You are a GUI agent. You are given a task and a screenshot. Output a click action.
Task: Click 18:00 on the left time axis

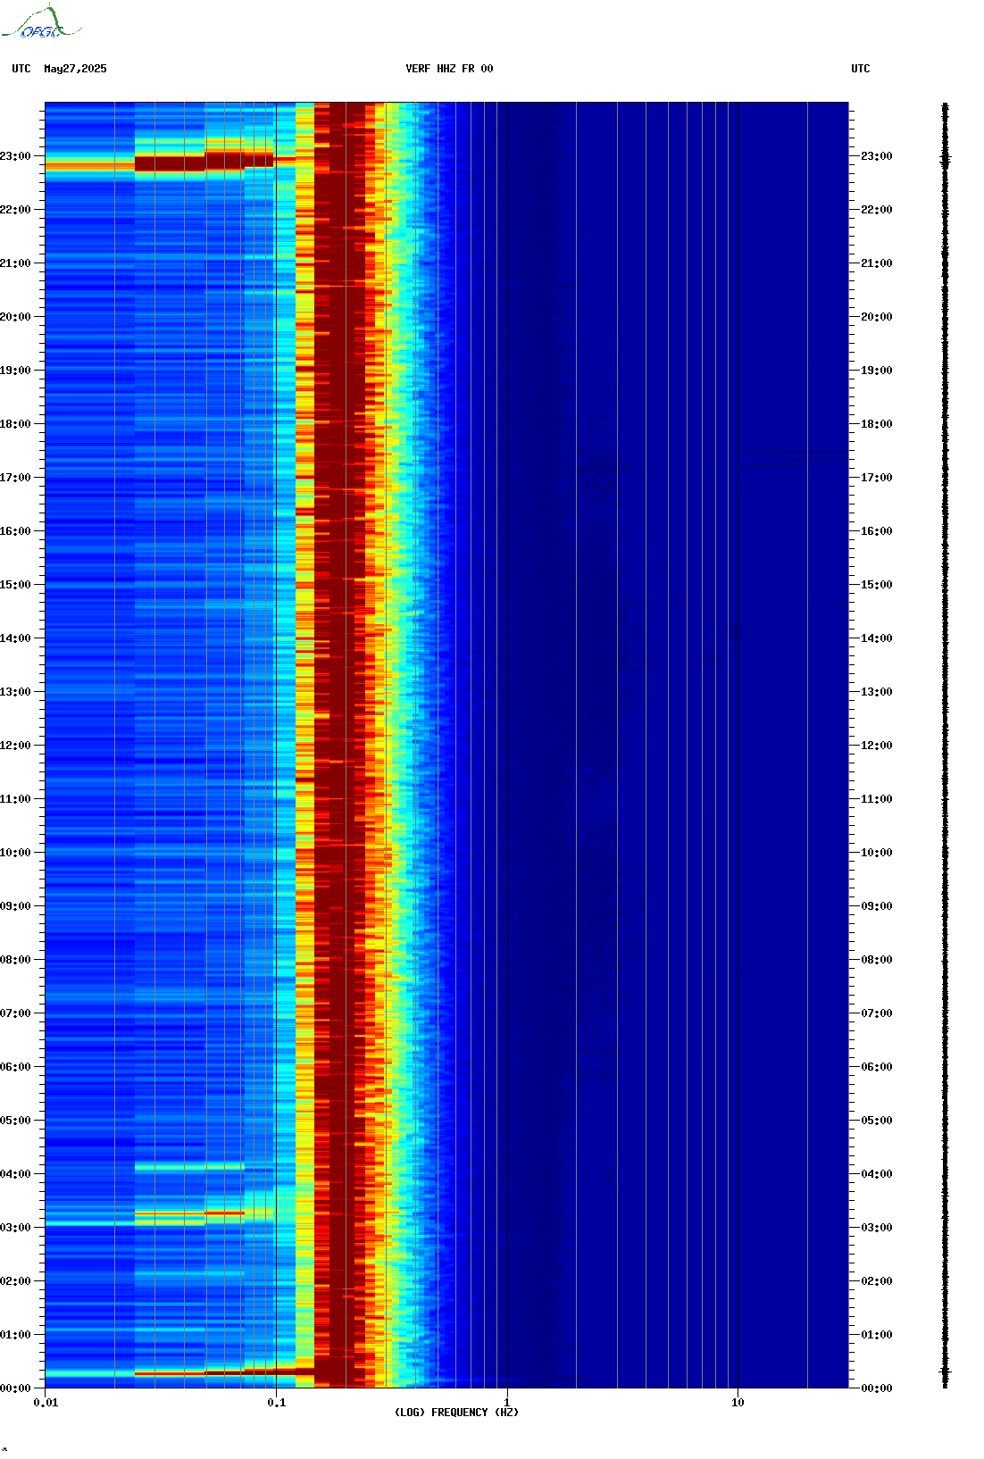[x=15, y=424]
